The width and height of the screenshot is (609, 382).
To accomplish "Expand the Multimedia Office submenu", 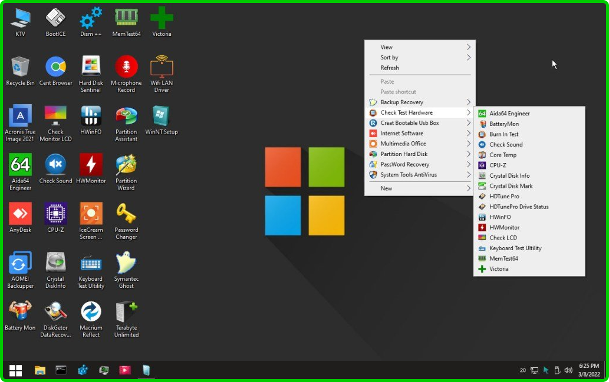I will click(420, 144).
